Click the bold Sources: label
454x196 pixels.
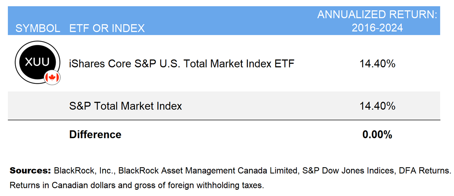[x=30, y=170]
